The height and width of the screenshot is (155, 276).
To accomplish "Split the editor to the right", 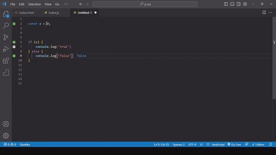I will (264, 12).
